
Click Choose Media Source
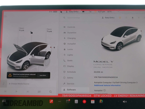tap(19, 84)
